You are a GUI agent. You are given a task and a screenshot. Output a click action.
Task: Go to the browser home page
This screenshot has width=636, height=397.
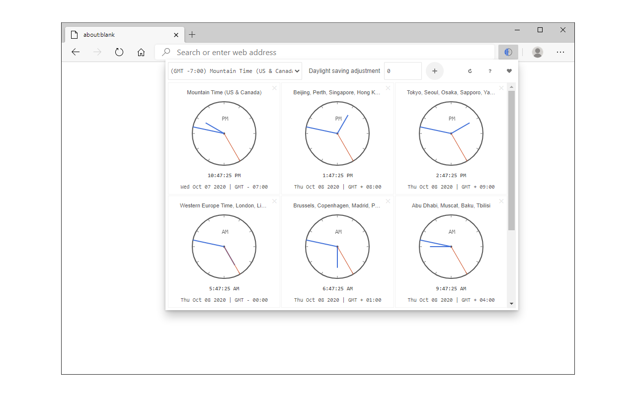(x=141, y=52)
